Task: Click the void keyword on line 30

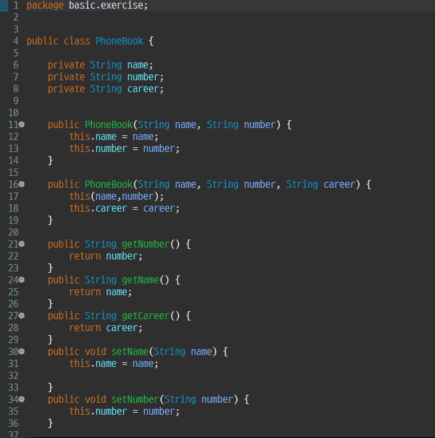Action: [95, 352]
